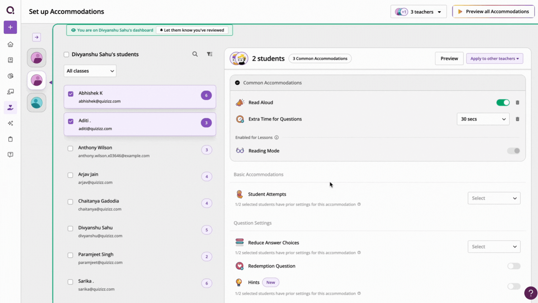This screenshot has height=303, width=538.
Task: Open the 3 teachers dropdown
Action: [418, 12]
